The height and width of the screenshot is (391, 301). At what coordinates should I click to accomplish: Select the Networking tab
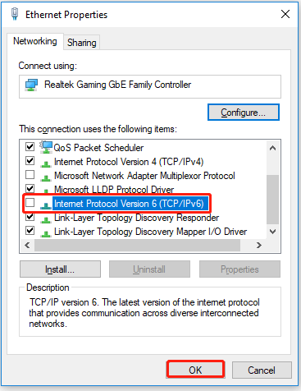35,41
